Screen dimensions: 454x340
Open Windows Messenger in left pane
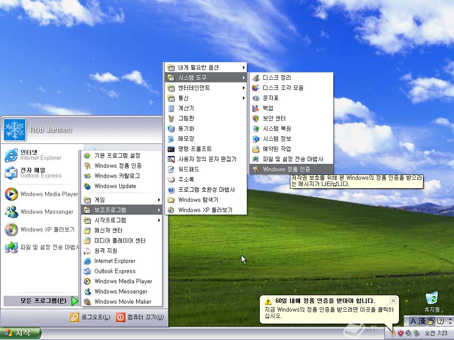pos(40,212)
